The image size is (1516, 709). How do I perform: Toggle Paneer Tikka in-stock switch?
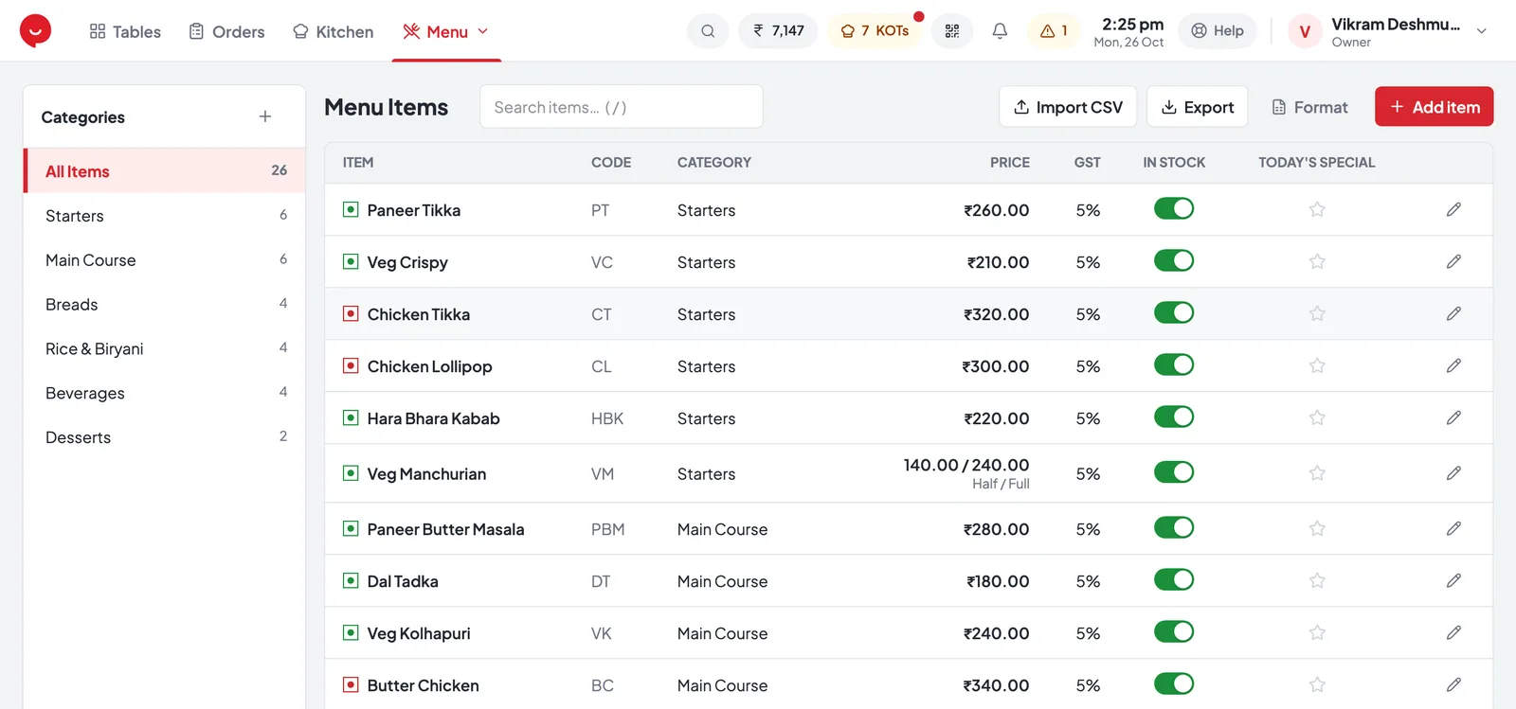click(x=1174, y=208)
